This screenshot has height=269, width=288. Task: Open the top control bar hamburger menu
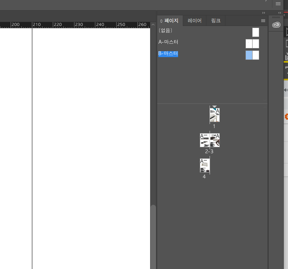[278, 4]
